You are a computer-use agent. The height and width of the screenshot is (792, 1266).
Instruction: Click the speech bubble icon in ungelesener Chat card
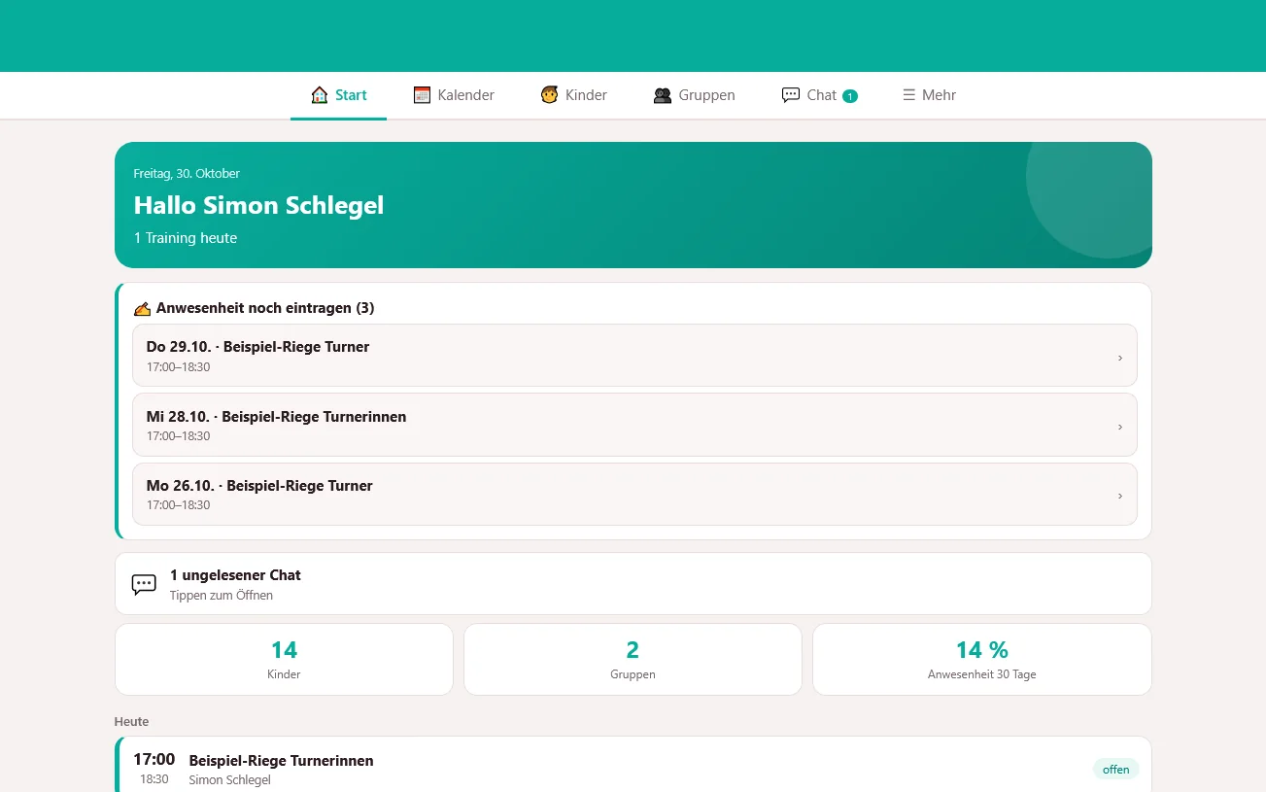(x=144, y=584)
